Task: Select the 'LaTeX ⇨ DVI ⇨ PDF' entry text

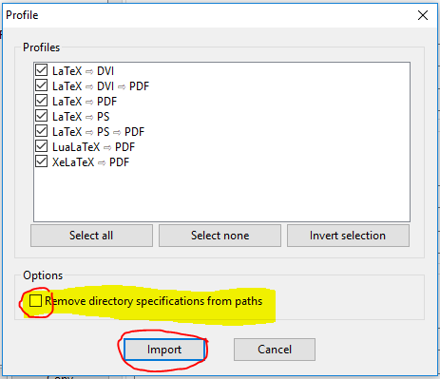Action: point(101,86)
